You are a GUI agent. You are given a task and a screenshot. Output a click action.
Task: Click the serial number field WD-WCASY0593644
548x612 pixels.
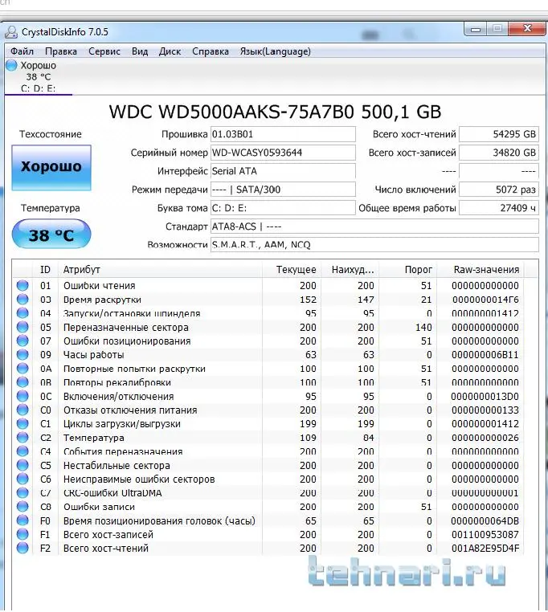coord(283,153)
